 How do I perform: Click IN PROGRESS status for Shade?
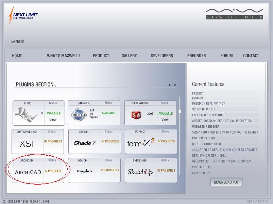[110, 141]
